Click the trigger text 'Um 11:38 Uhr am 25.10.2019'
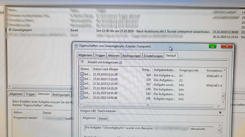 [115, 31]
